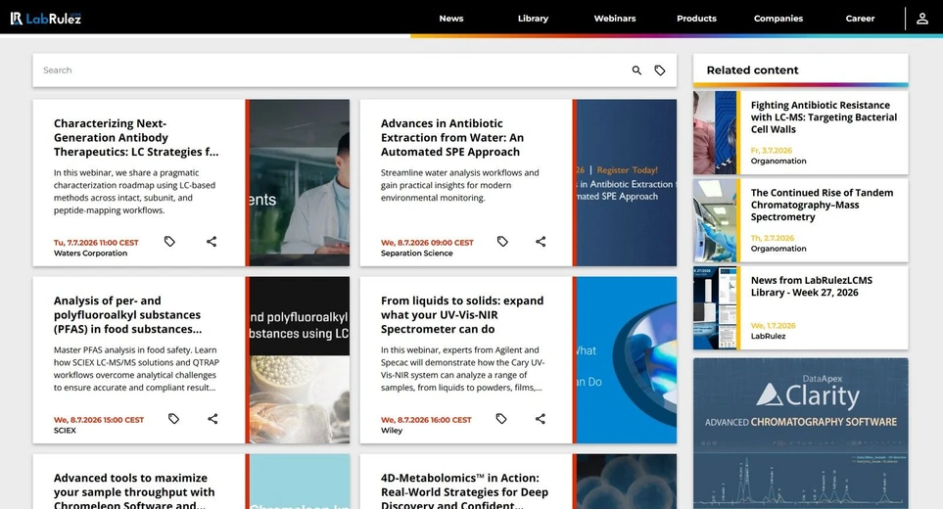
Task: Click 'Fr, 3.7.2026' date in related content
Action: tap(771, 151)
